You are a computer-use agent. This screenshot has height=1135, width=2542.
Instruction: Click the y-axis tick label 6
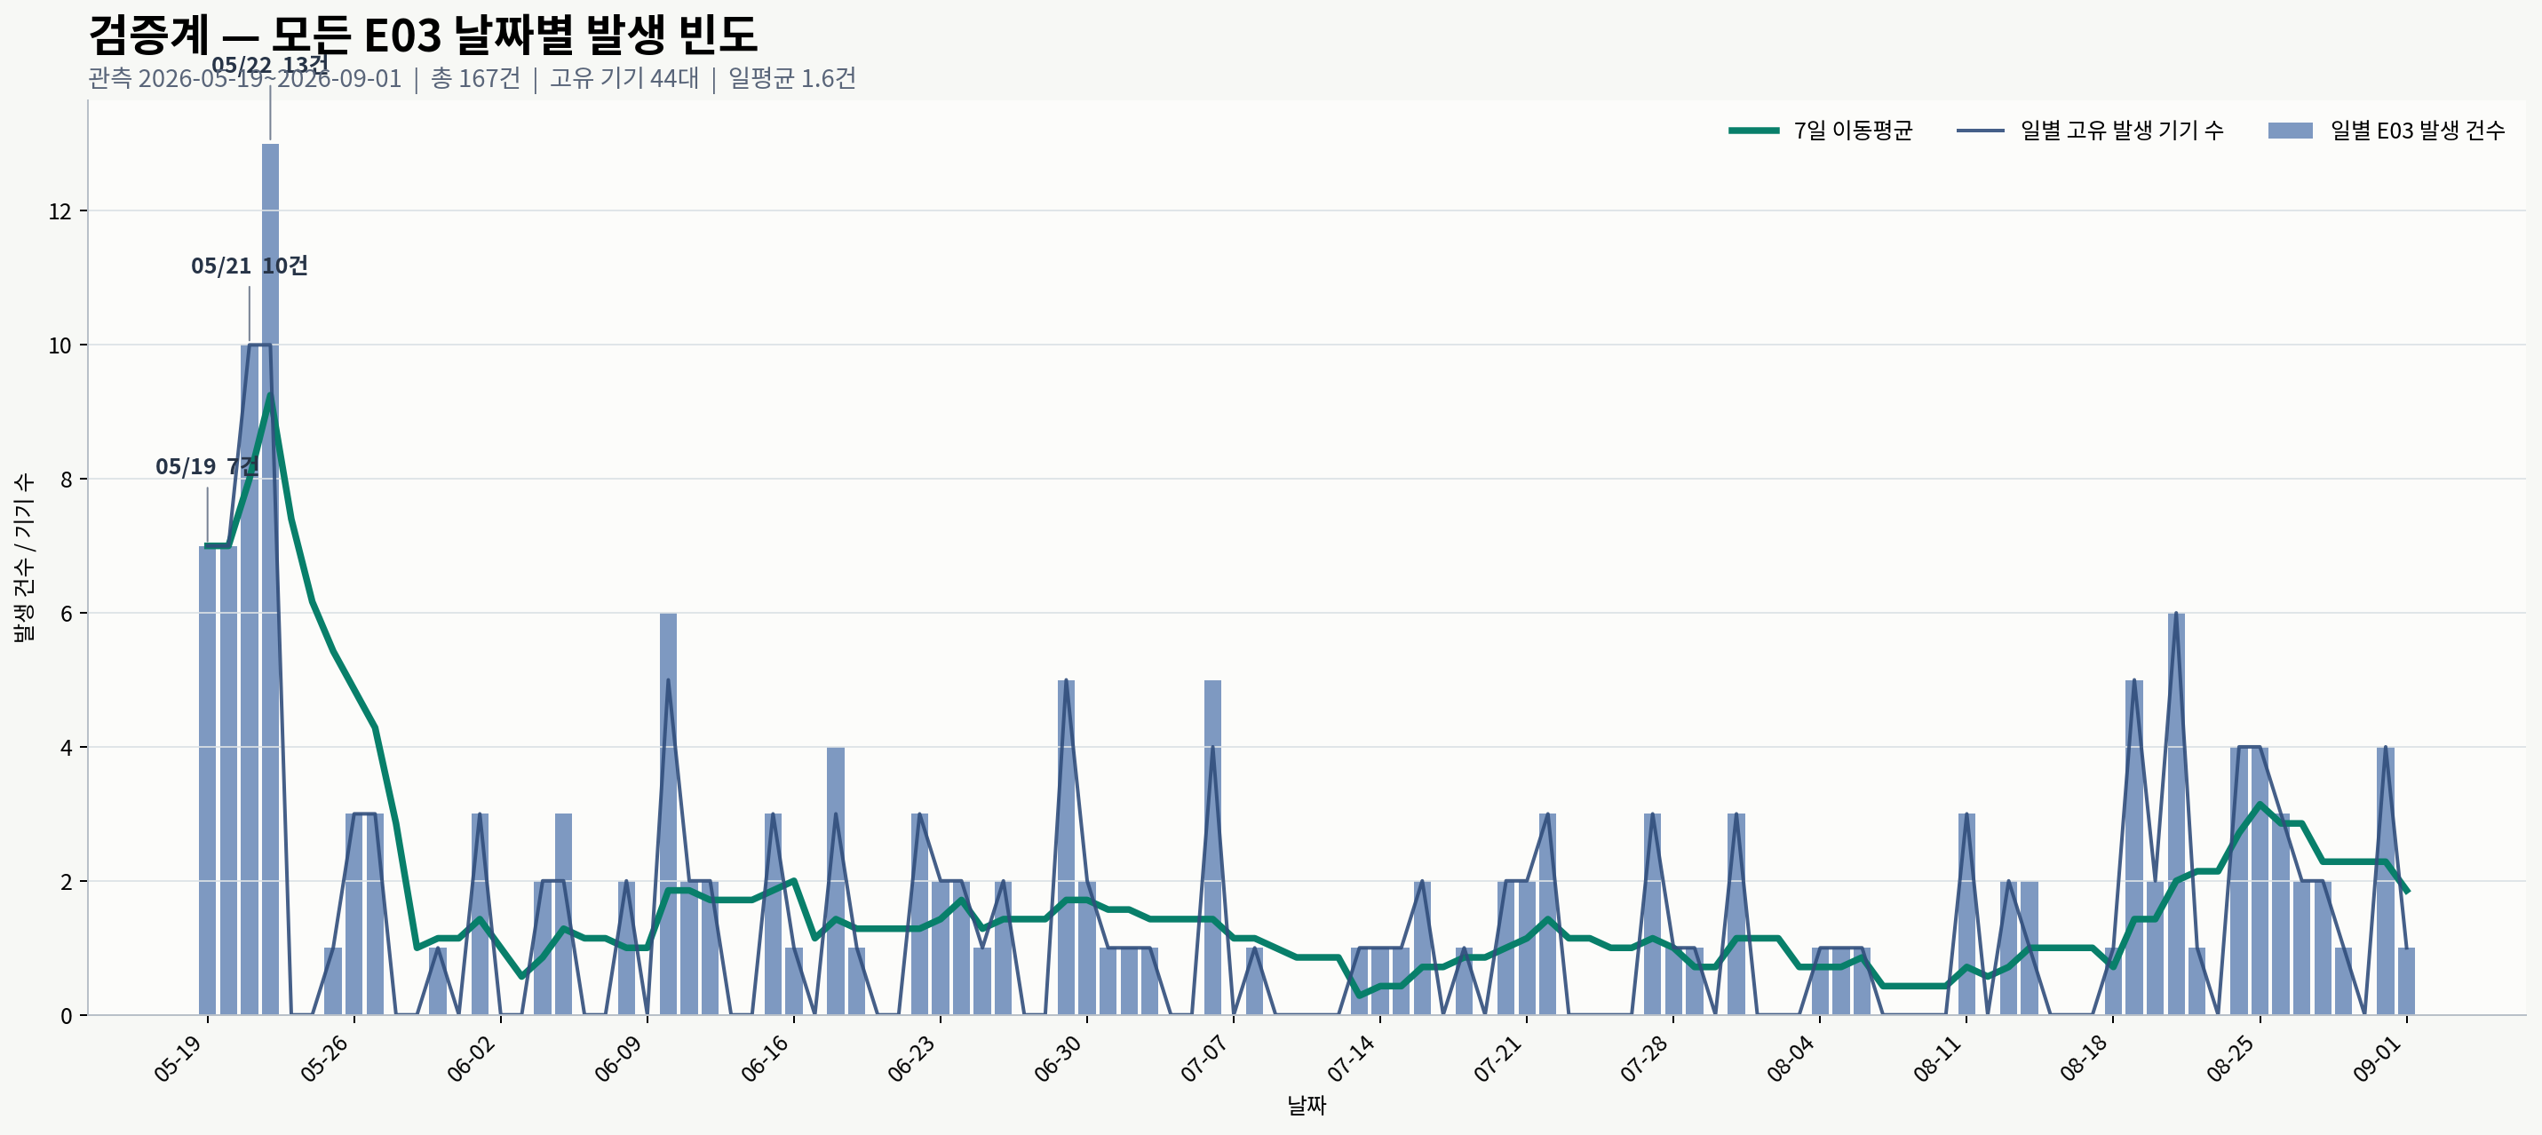coord(66,614)
